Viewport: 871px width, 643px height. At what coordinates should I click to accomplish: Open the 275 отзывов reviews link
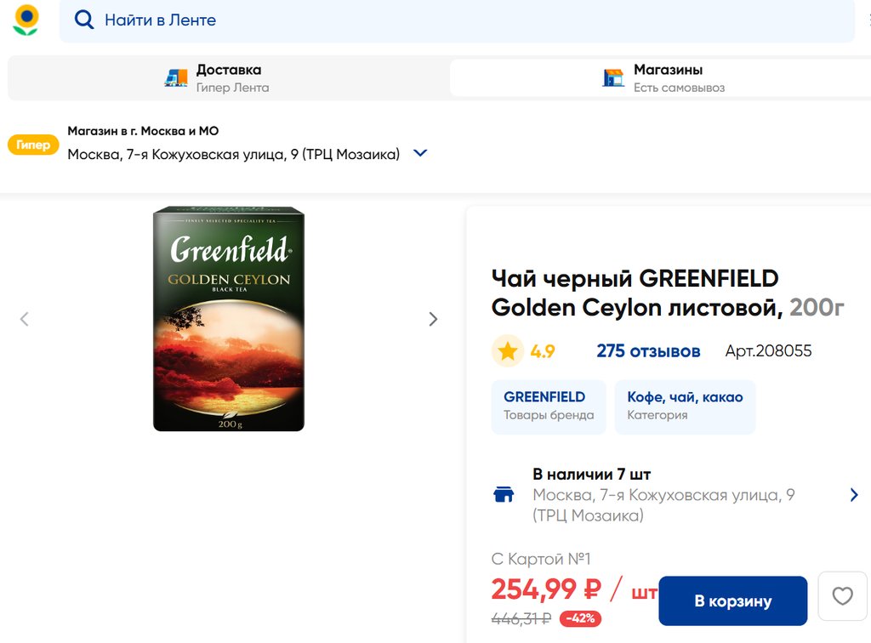coord(648,351)
